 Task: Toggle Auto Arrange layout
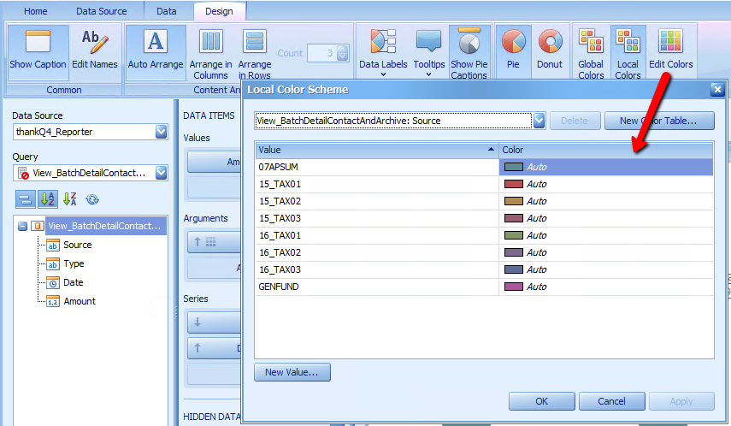[x=156, y=53]
